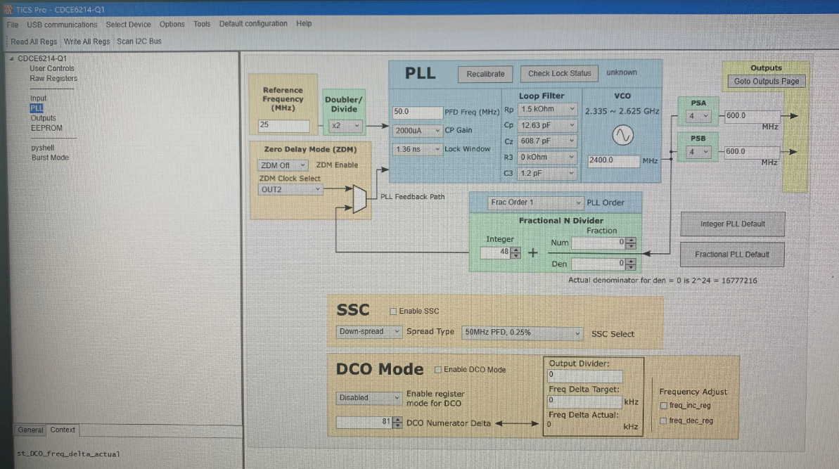This screenshot has height=469, width=839.
Task: Open the Doubler/Divide x2 dropdown
Action: pos(345,126)
